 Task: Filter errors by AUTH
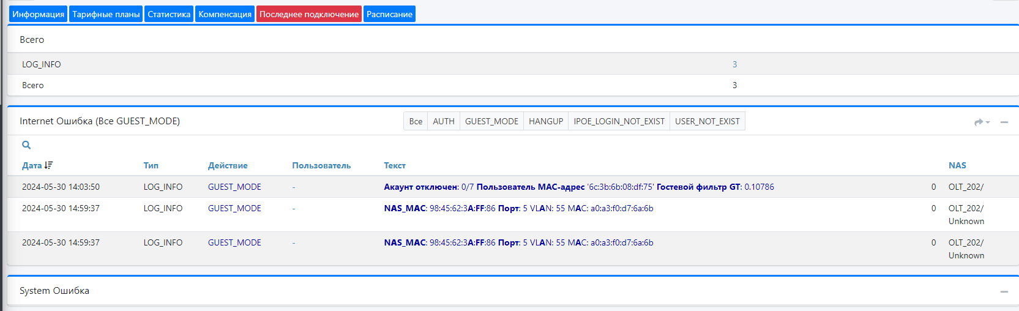tap(444, 121)
